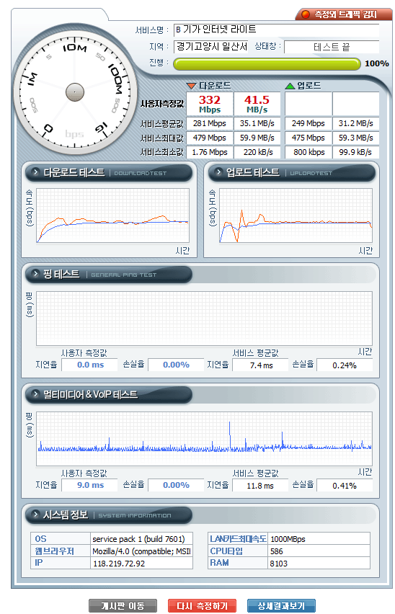View detailed results with 상세결과보기 button
Image resolution: width=395 pixels, height=614 pixels.
tap(281, 606)
